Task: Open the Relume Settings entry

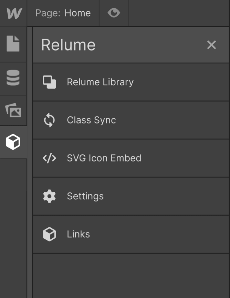Action: (85, 196)
